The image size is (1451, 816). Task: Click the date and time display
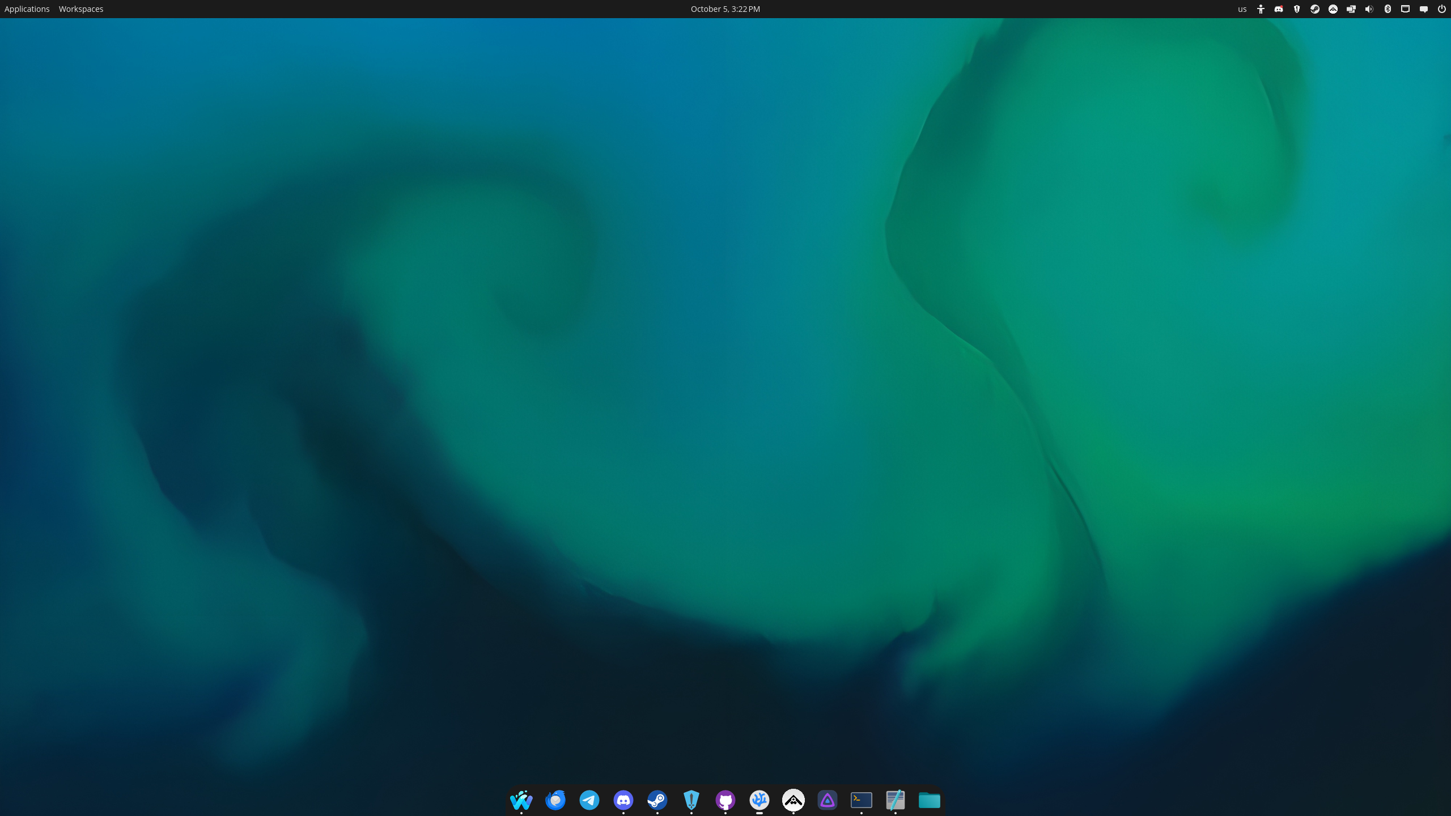725,9
